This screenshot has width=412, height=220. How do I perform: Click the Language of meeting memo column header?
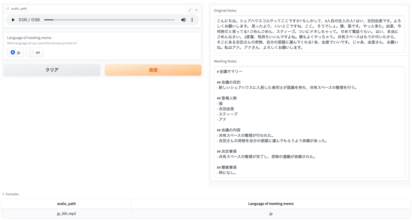(271, 204)
